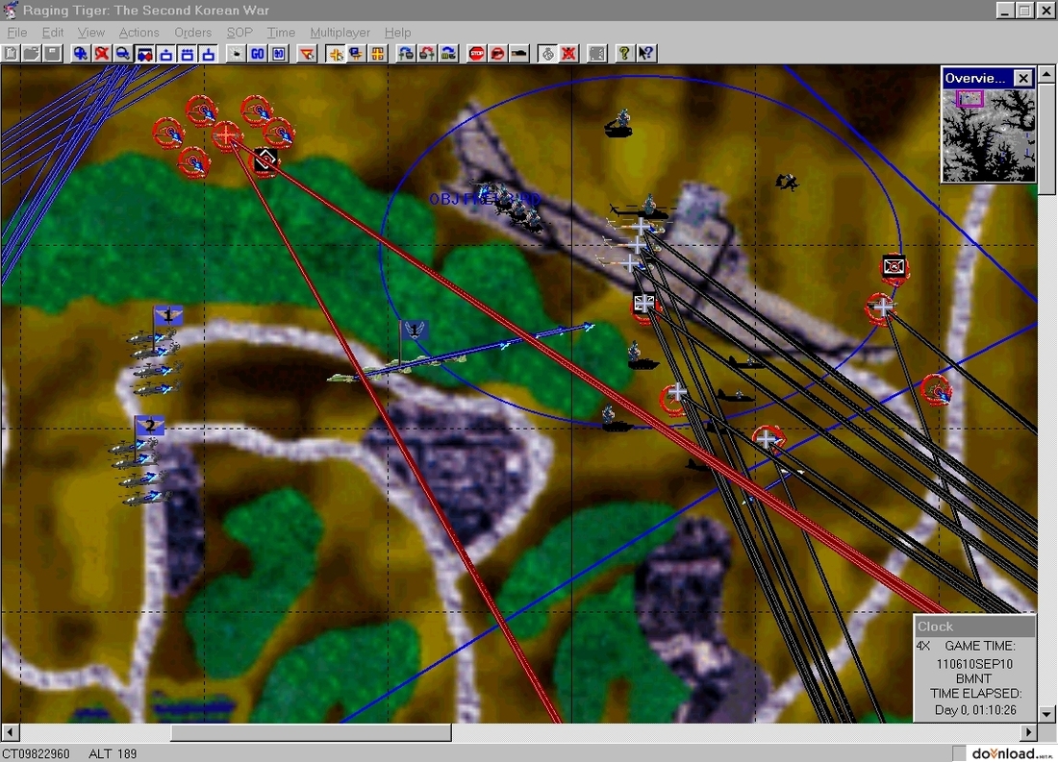Click the yellow question mark help icon
Viewport: 1058px width, 762px height.
pos(625,53)
